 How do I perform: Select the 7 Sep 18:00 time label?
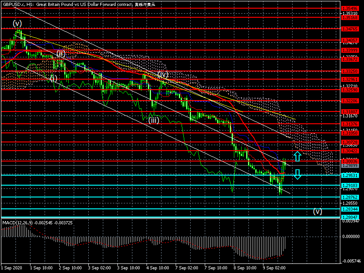pos(216,268)
